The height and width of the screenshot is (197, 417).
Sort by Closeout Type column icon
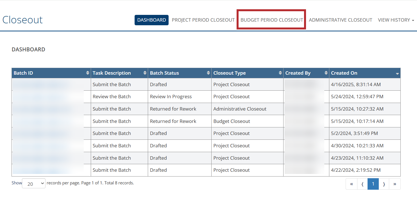pos(280,73)
